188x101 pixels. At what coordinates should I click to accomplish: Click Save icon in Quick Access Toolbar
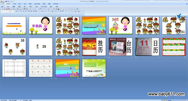tap(6, 1)
